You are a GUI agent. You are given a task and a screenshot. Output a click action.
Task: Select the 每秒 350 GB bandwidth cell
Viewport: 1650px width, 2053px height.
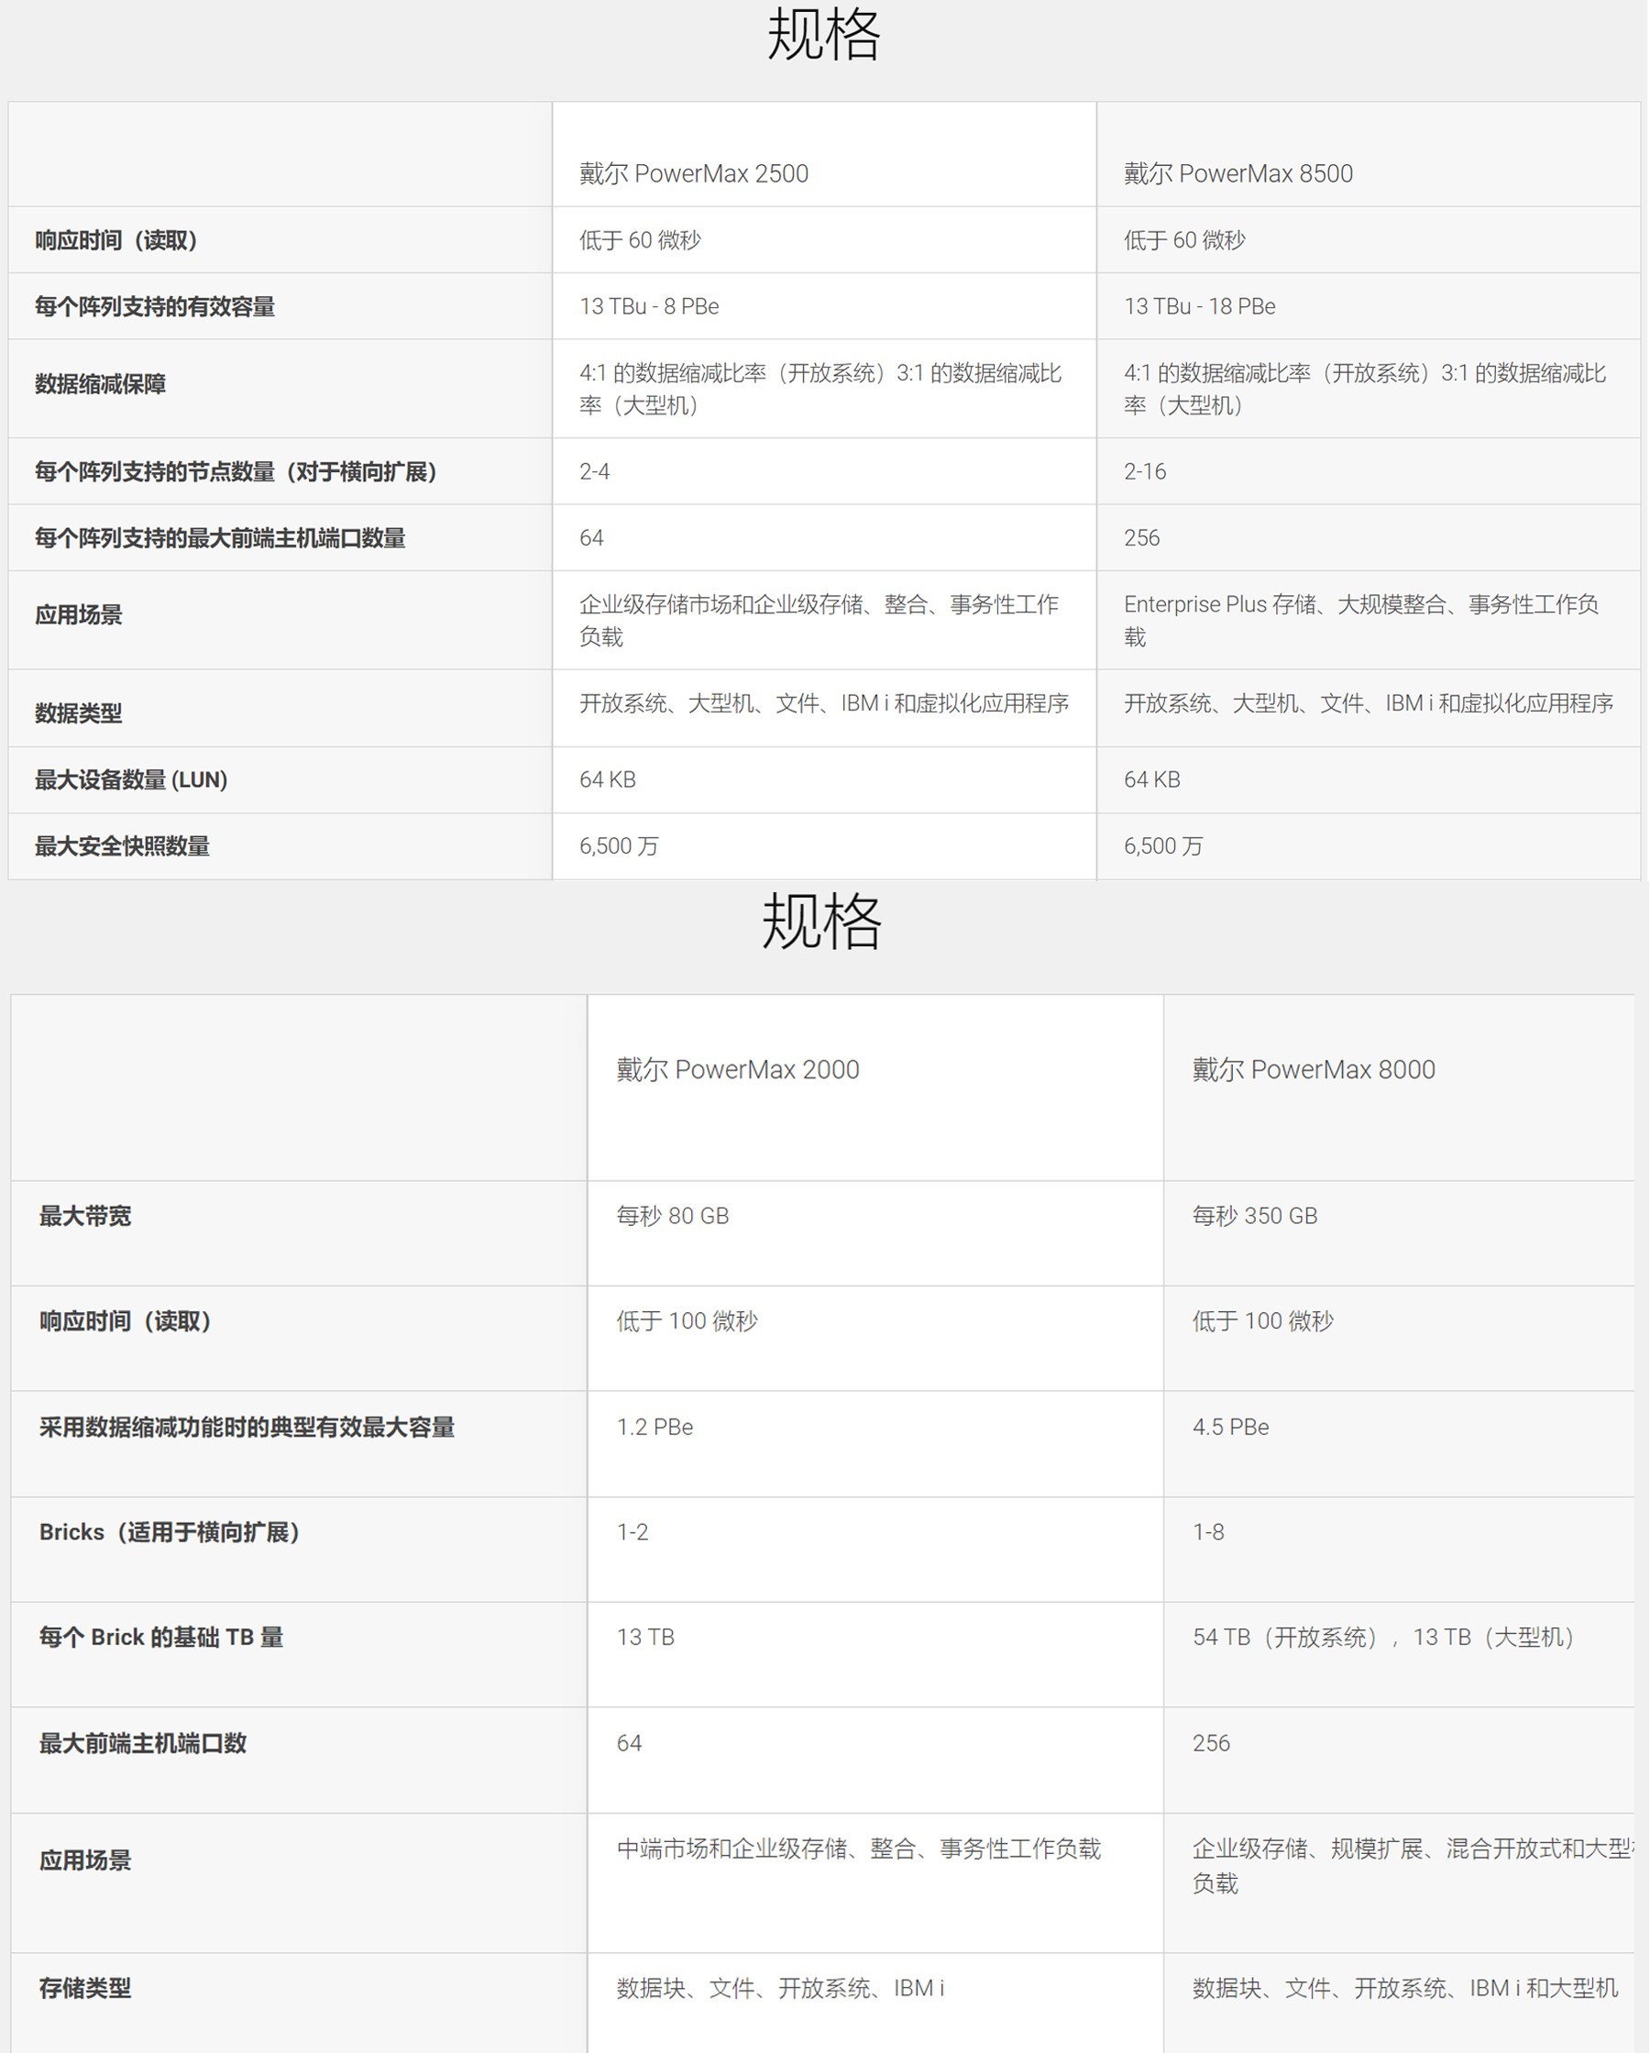1254,1216
